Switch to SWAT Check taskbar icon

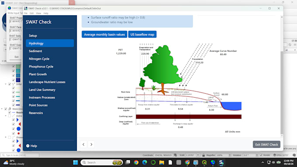[x=221, y=163]
